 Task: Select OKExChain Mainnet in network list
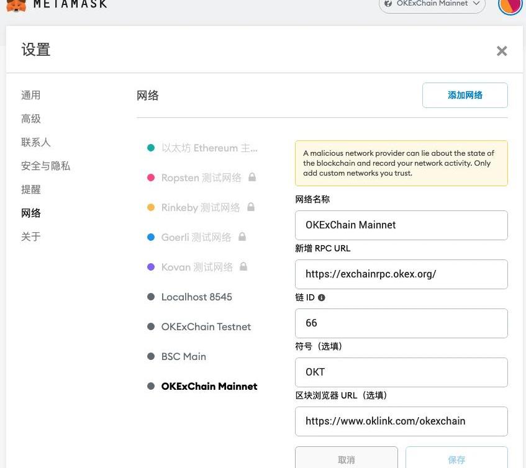[209, 386]
